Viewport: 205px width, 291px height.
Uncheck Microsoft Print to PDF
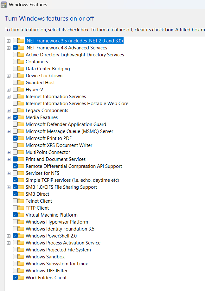[15, 138]
